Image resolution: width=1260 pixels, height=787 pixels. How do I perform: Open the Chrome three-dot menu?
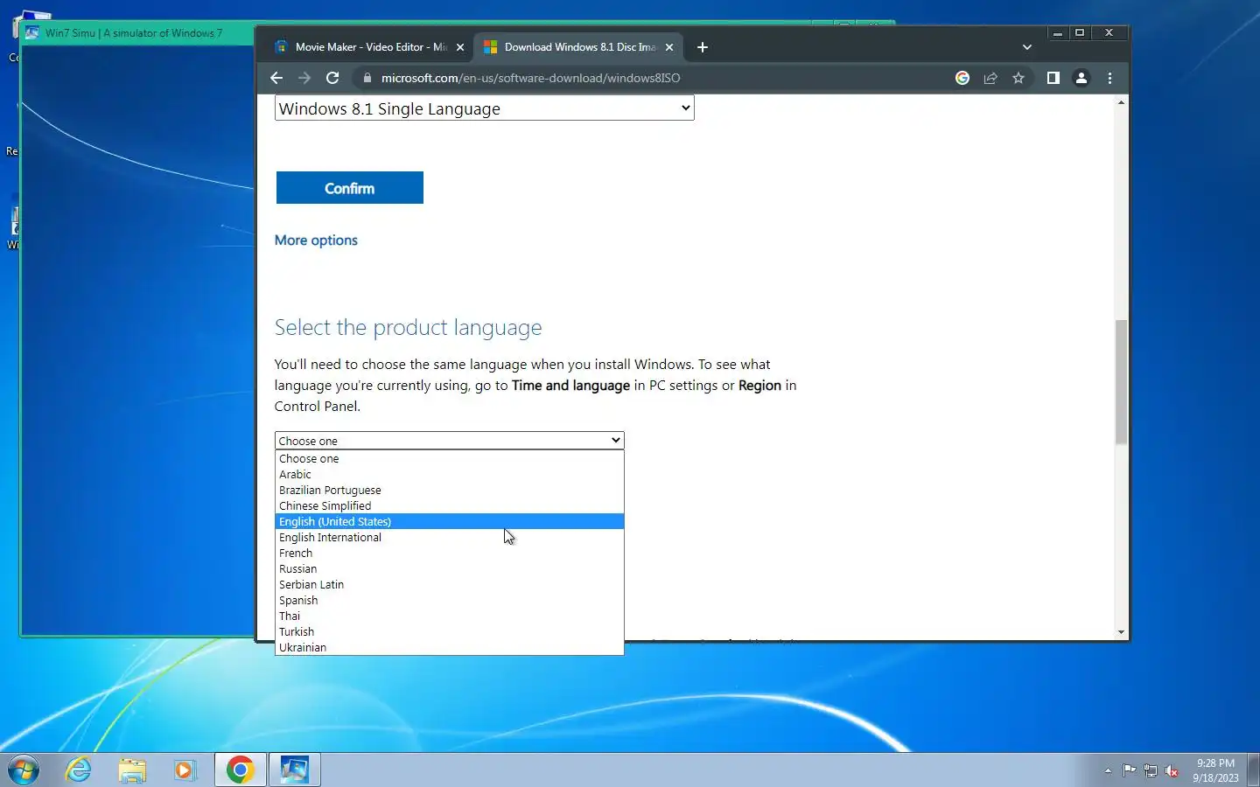[x=1109, y=78]
